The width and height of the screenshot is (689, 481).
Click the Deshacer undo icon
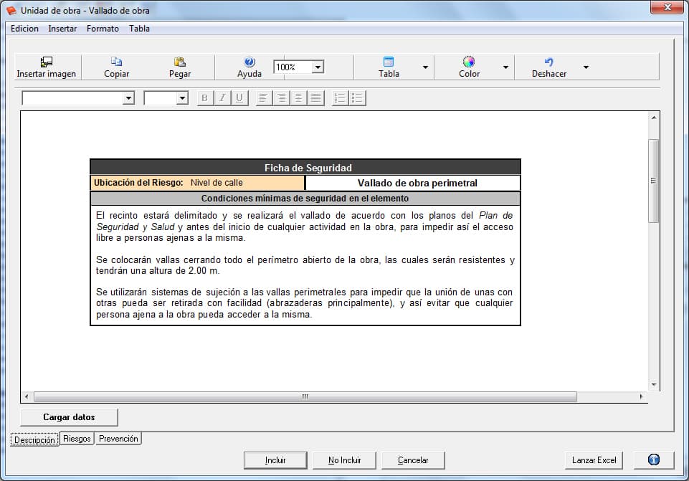(x=548, y=62)
